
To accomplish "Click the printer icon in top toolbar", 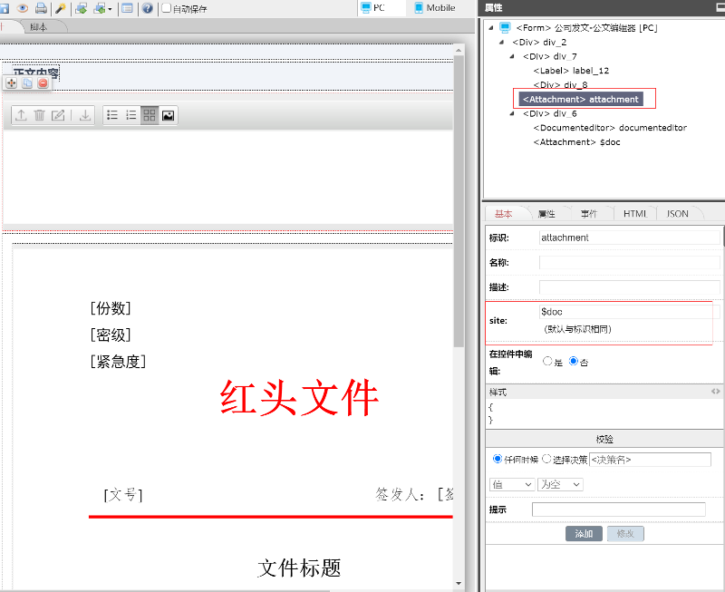I will [41, 8].
